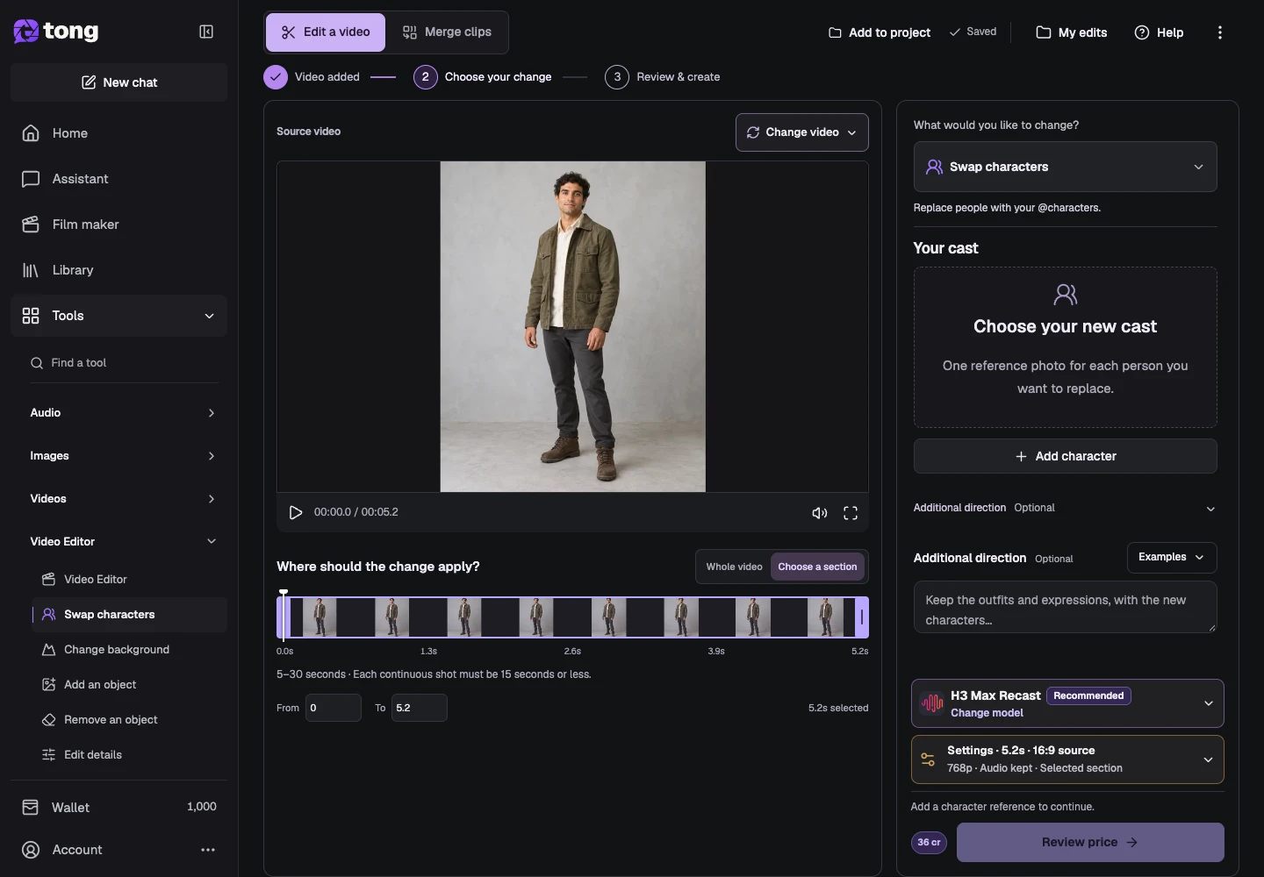Select Add an object tool
The width and height of the screenshot is (1264, 877).
(129, 685)
